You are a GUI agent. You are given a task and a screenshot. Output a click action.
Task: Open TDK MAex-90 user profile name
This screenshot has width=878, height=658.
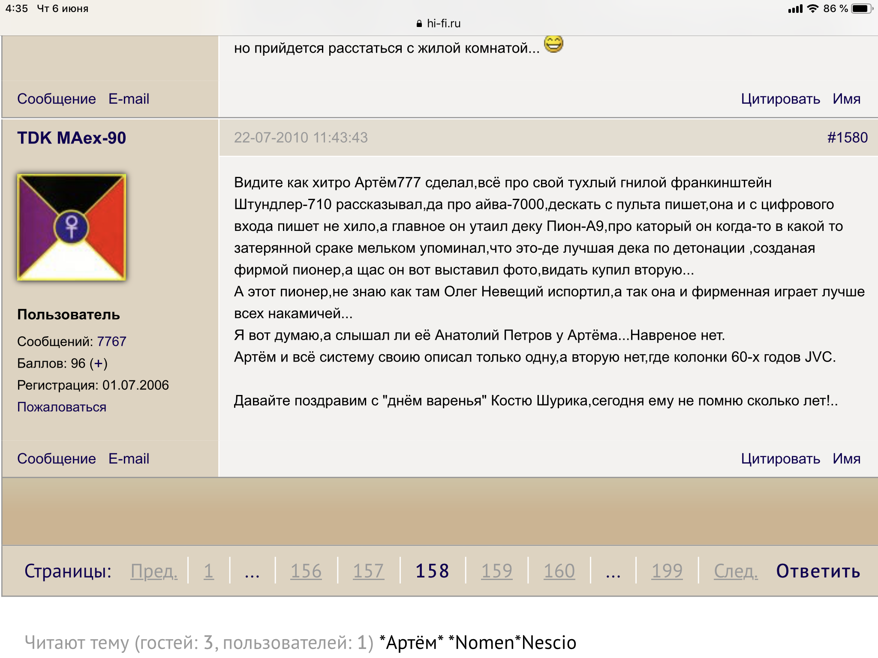click(x=72, y=138)
